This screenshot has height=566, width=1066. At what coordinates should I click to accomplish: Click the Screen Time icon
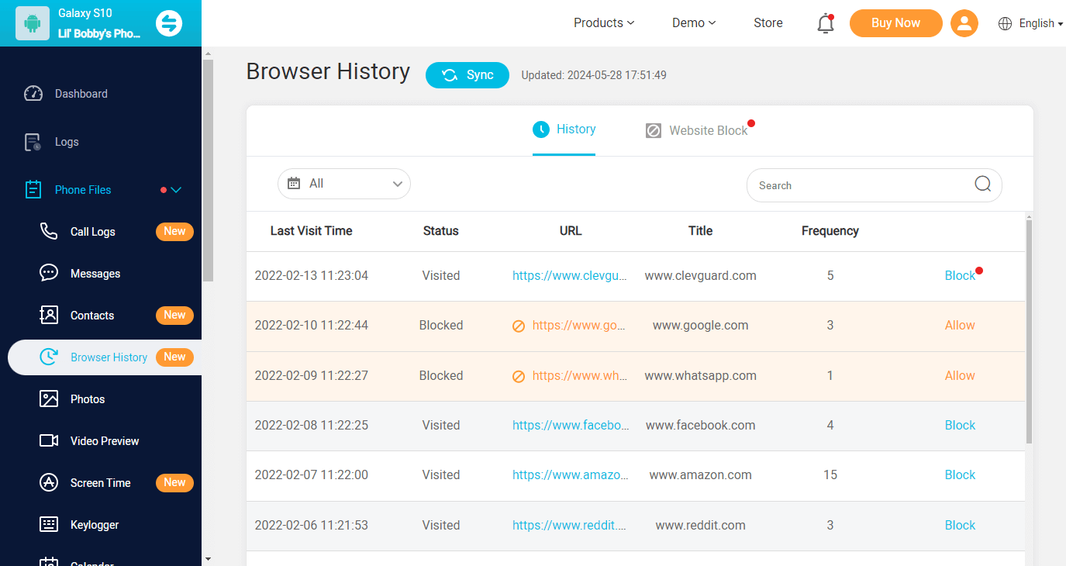pyautogui.click(x=49, y=482)
